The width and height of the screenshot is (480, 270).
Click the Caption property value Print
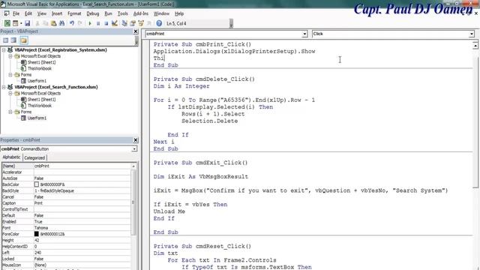coord(82,203)
